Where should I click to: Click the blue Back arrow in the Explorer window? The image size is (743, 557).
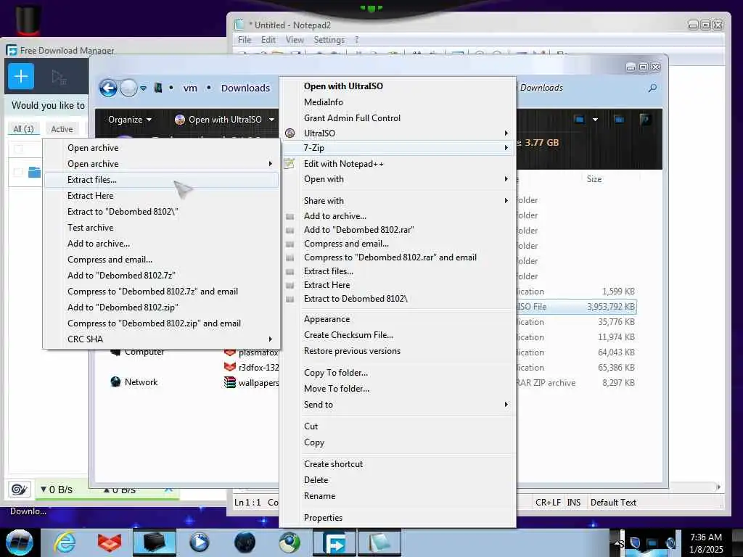click(108, 88)
